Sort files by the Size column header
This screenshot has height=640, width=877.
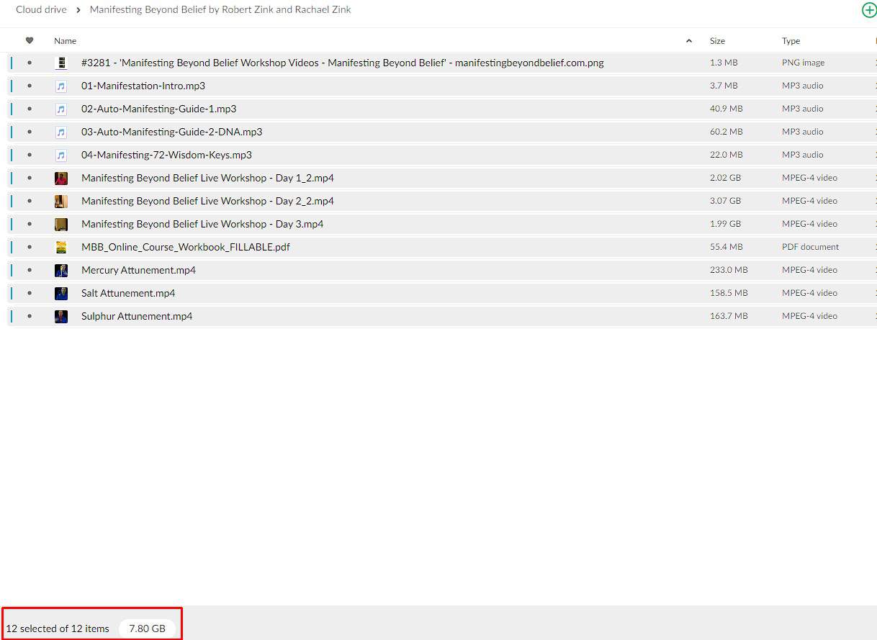click(x=717, y=41)
